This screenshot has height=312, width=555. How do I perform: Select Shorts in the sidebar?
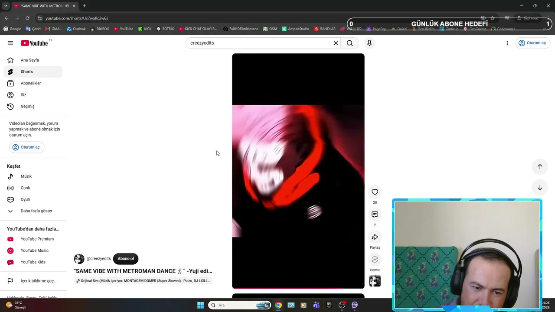(33, 71)
